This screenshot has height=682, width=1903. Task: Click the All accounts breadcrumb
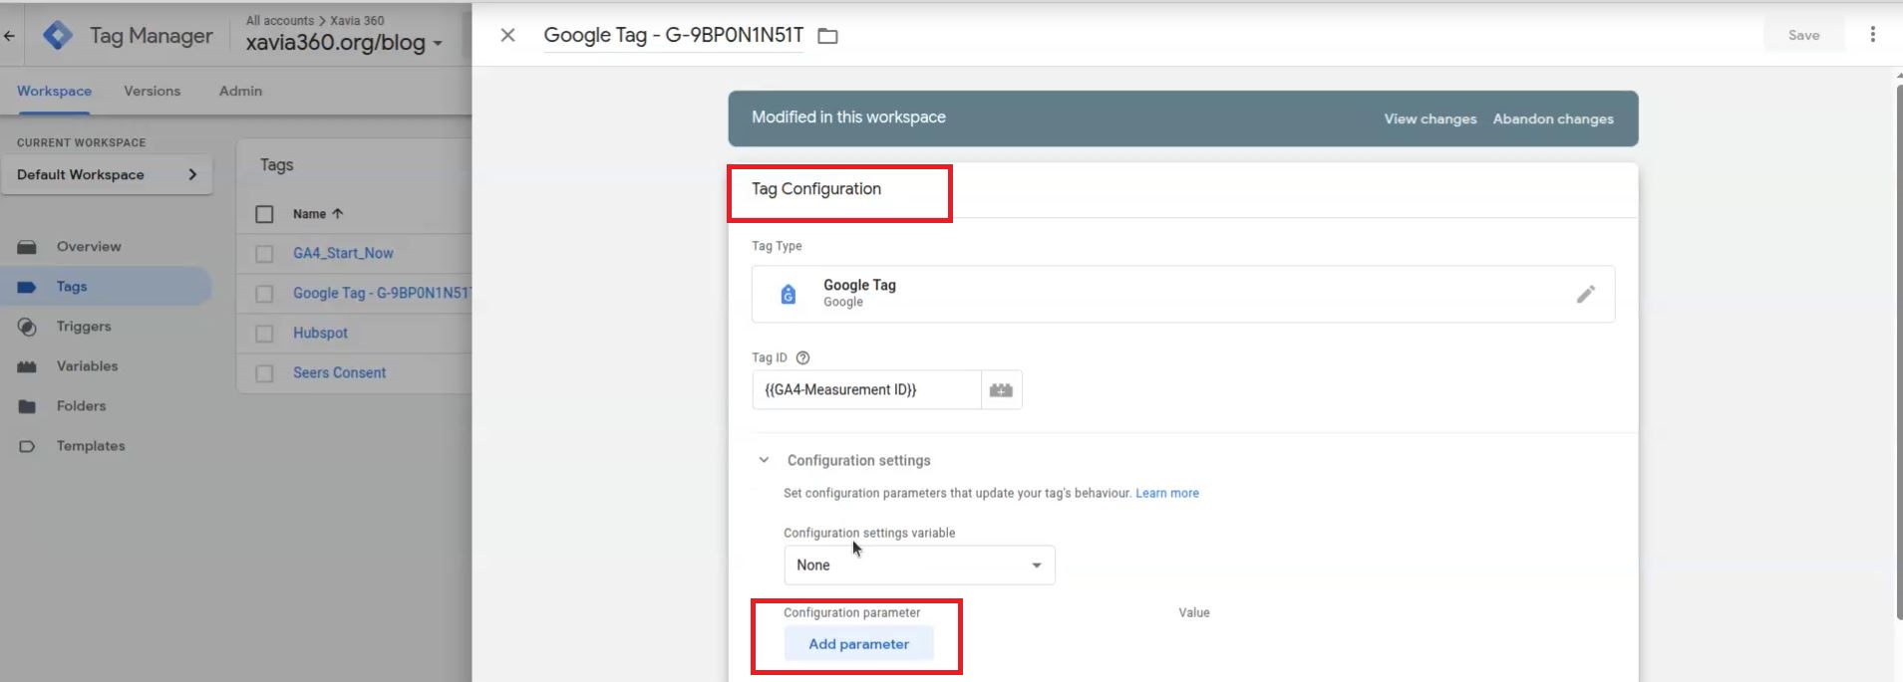coord(280,20)
